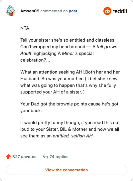Click the italic word 'Minor's'
The image size is (133, 181).
pyautogui.click(x=70, y=53)
